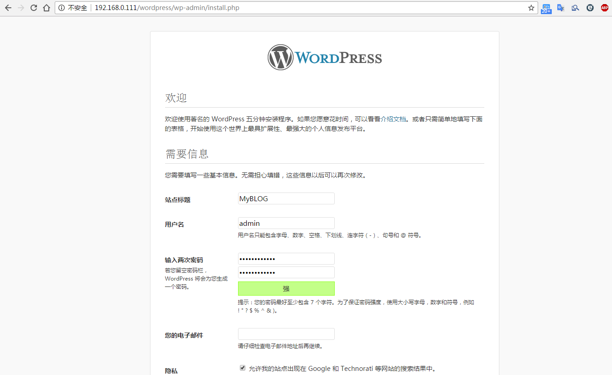The image size is (612, 375).
Task: Open the 介绍文档 documentation link
Action: (393, 119)
